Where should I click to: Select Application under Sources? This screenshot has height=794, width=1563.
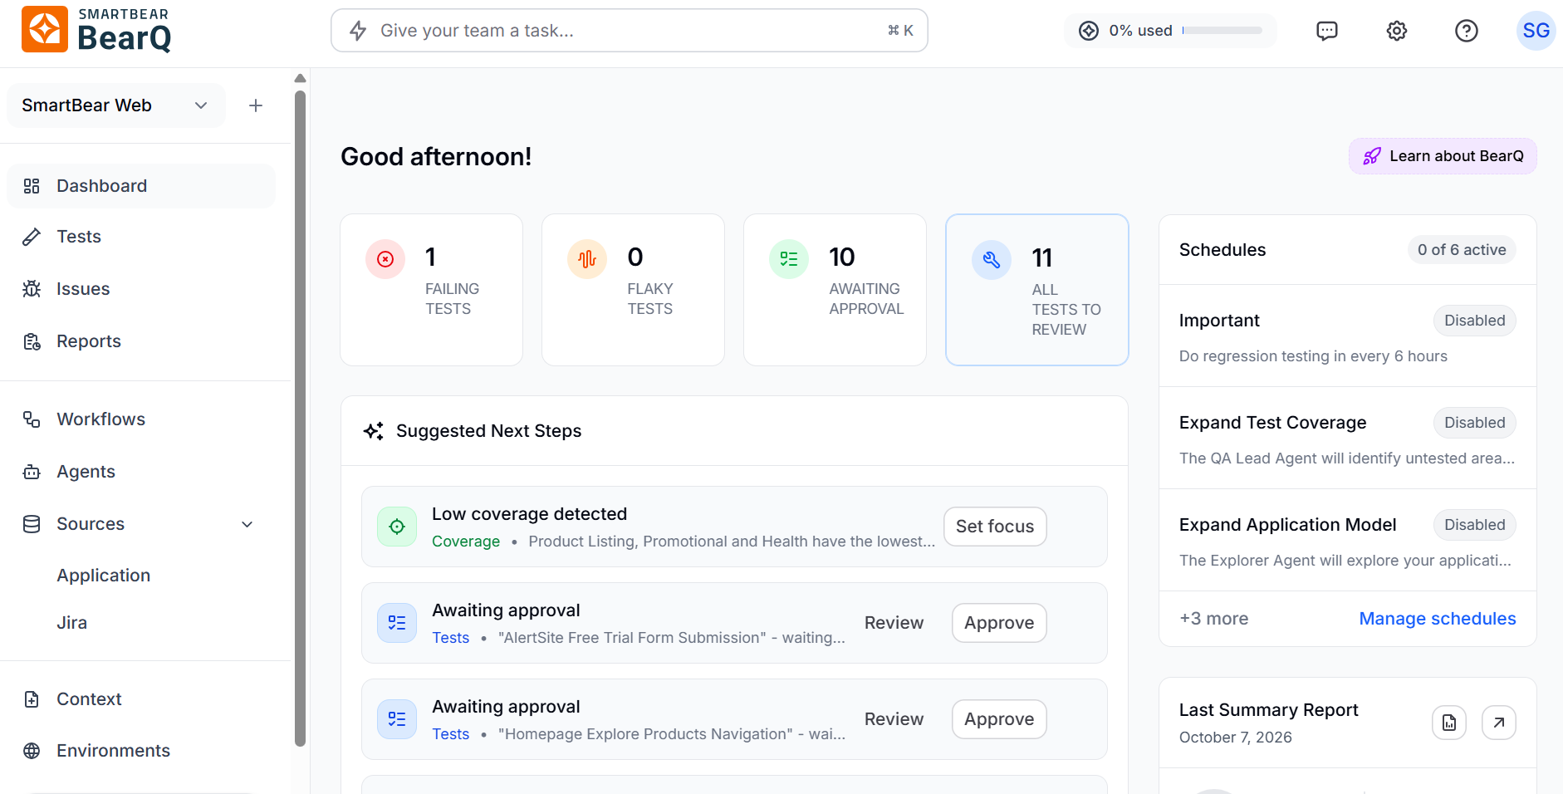pyautogui.click(x=104, y=576)
